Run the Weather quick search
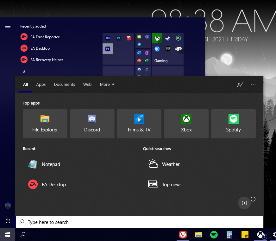 pos(199,164)
